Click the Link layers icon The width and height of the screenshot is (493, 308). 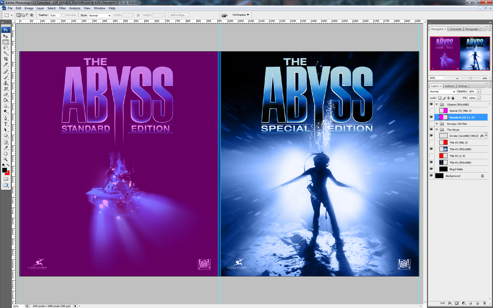point(442,303)
